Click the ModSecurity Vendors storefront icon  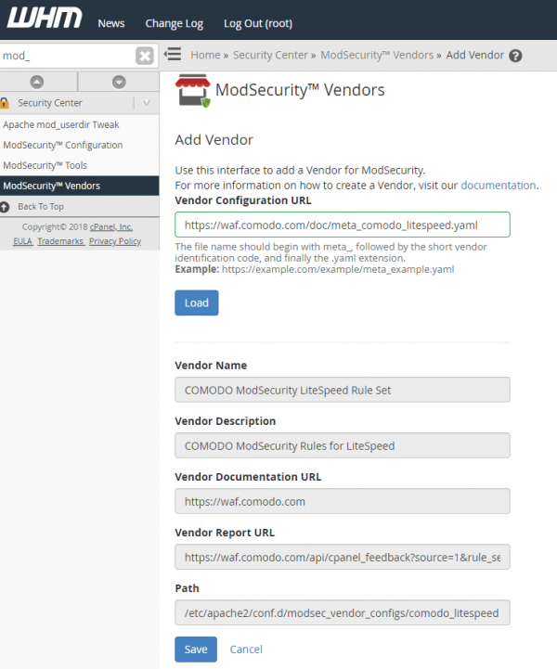191,92
